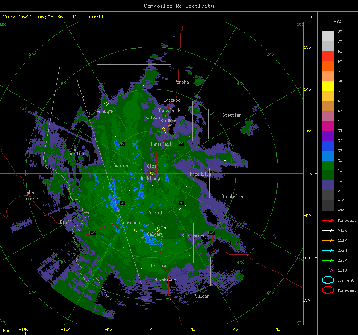This screenshot has height=335, width=358.
Task: Click the red forecast arrow in legend
Action: [328, 220]
